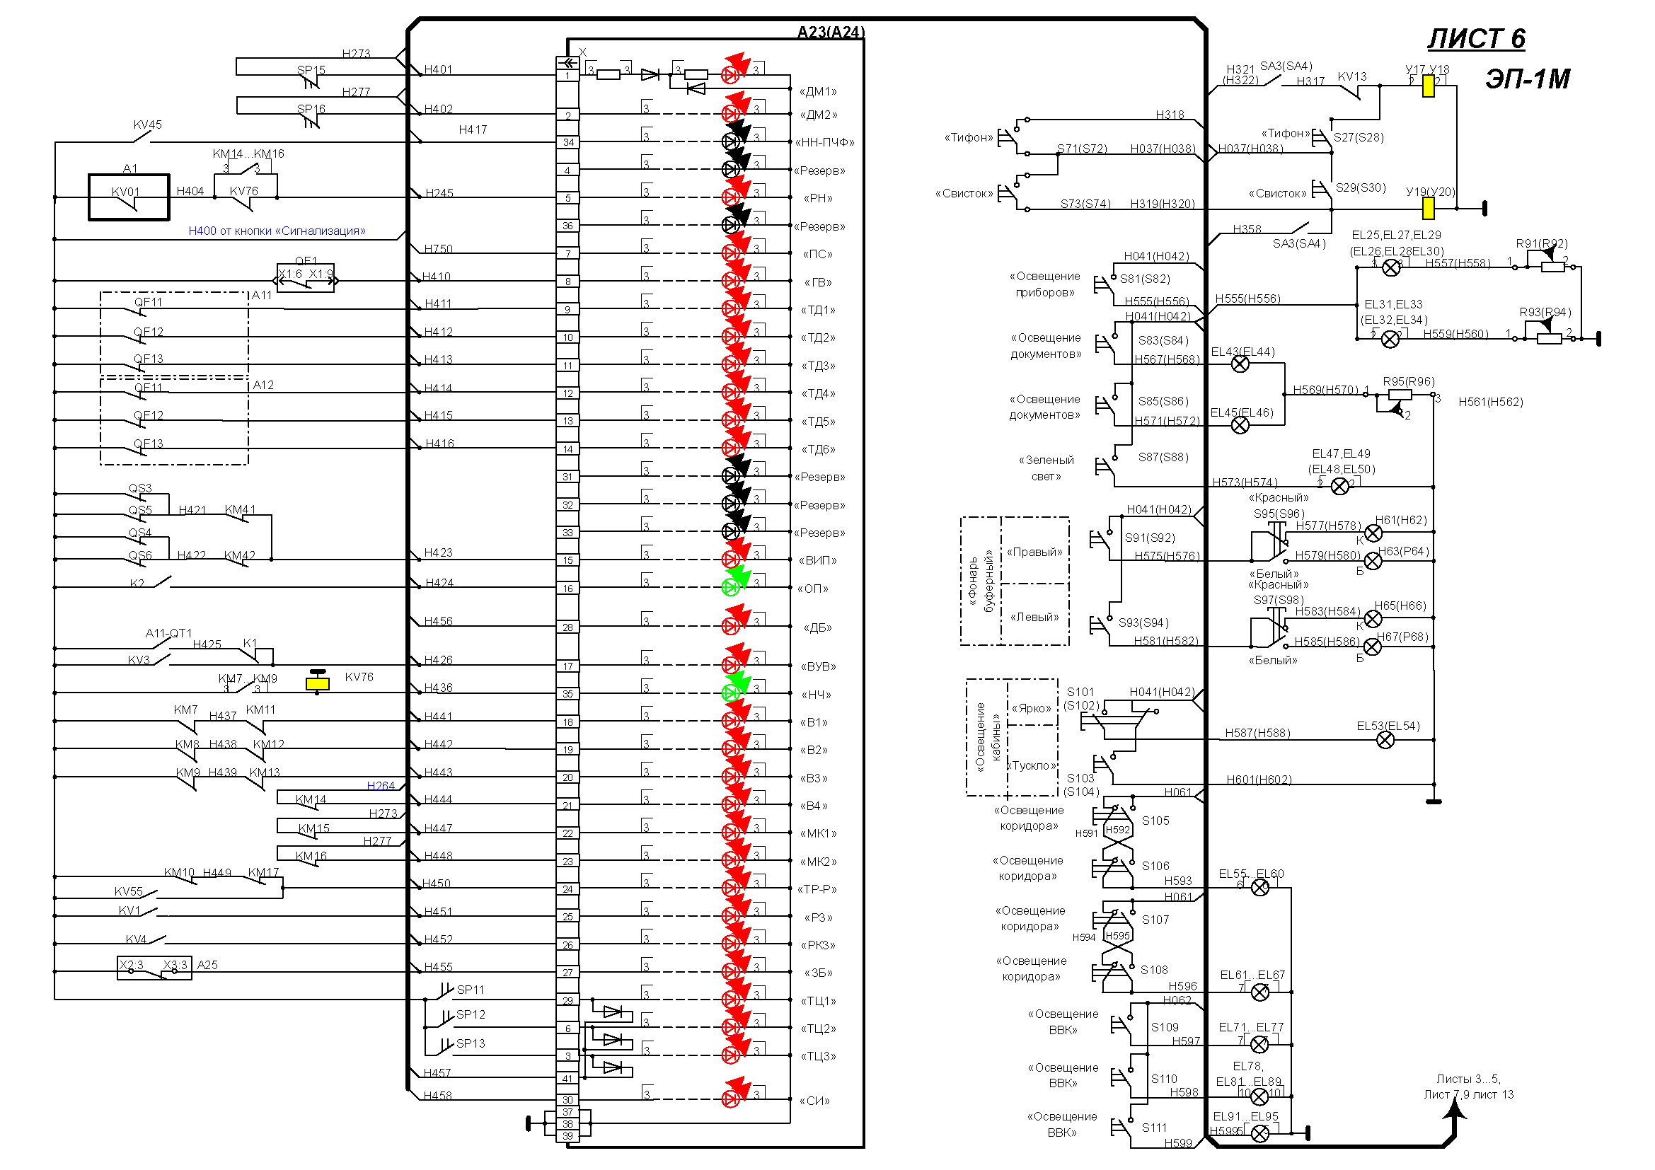Click the QF1 breaker box X1:6 X1:9
Viewport: 1655px width, 1170px height.
point(306,279)
